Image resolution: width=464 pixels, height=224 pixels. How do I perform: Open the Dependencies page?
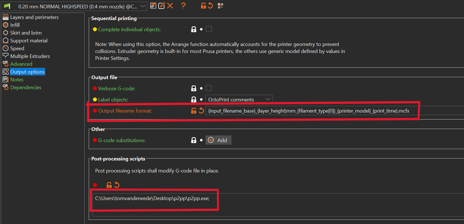click(26, 87)
